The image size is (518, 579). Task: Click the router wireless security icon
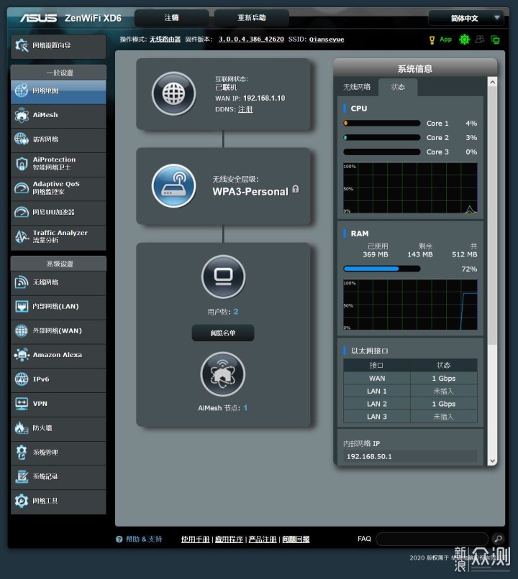[174, 186]
